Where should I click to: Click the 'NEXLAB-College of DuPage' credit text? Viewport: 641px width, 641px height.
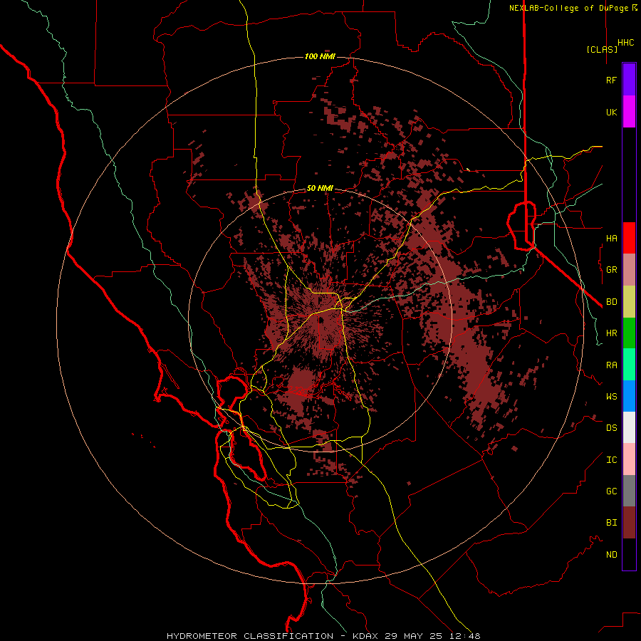pos(570,8)
